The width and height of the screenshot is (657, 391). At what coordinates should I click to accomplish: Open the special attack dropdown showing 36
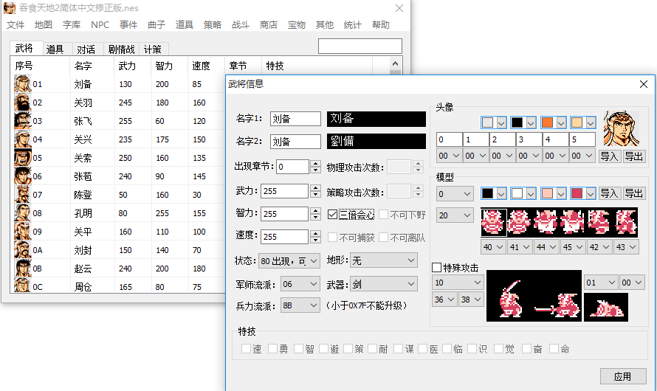444,300
